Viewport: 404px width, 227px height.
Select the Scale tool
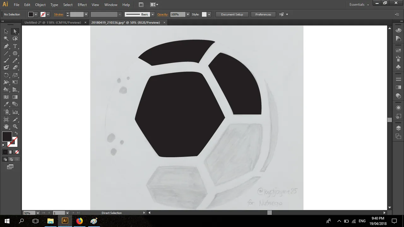coord(15,75)
